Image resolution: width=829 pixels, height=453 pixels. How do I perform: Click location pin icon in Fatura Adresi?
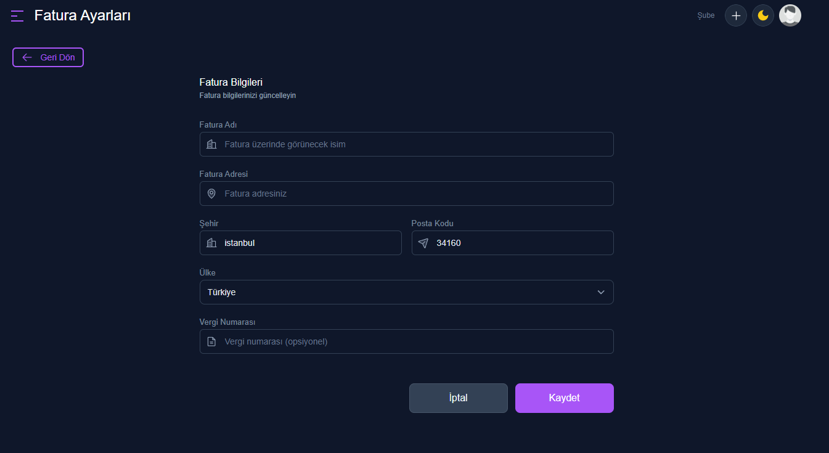point(211,194)
